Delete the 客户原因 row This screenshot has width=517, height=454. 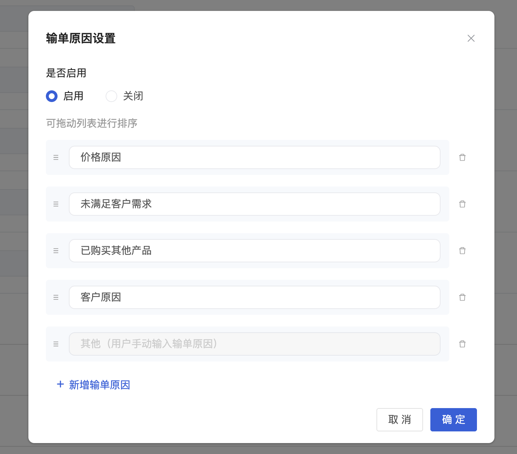pos(462,297)
